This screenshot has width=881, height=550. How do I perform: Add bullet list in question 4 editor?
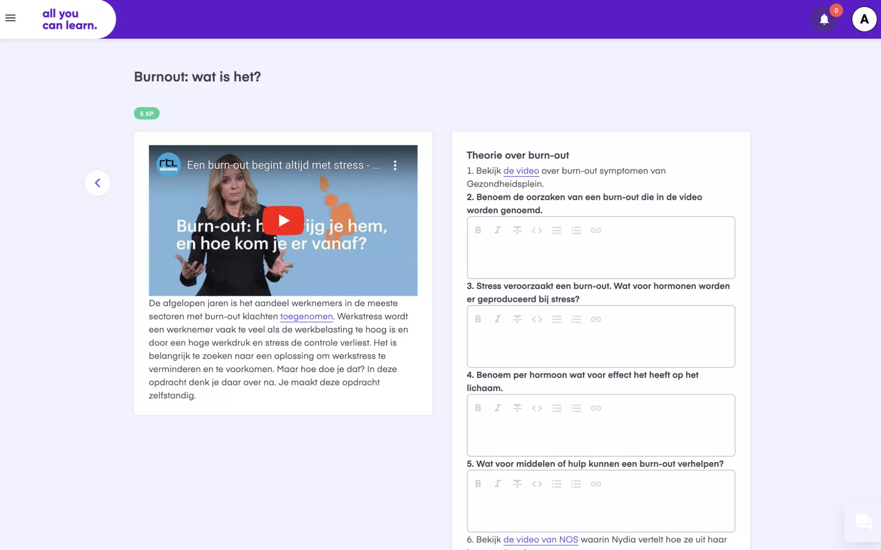click(556, 408)
